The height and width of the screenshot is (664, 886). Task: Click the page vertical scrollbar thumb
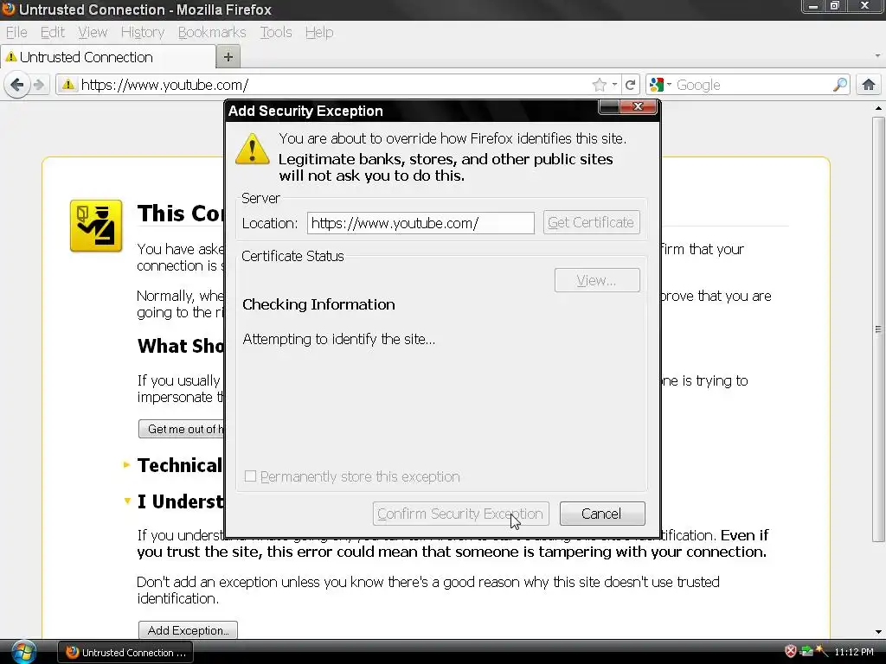(877, 329)
